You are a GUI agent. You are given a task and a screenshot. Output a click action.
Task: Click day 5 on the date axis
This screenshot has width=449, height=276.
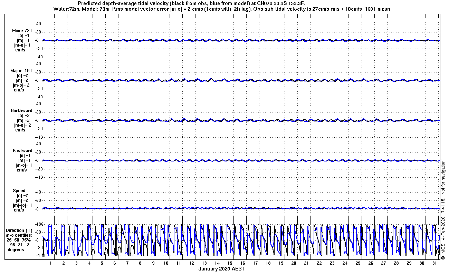click(x=102, y=263)
